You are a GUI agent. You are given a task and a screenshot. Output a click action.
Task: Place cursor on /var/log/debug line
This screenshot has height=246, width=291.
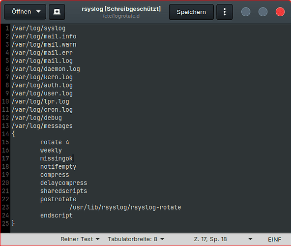click(x=36, y=118)
